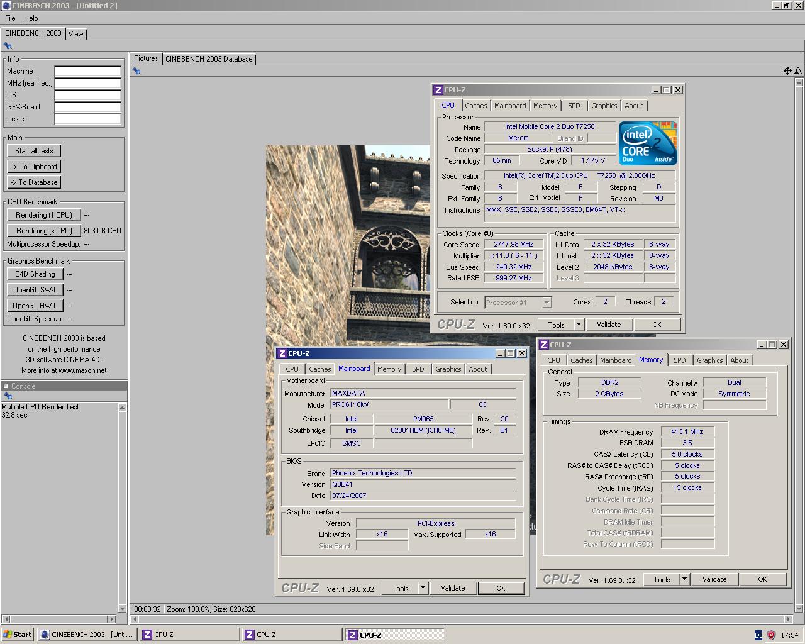805x644 pixels.
Task: Click the 803 CB-CPU result text
Action: click(x=103, y=231)
